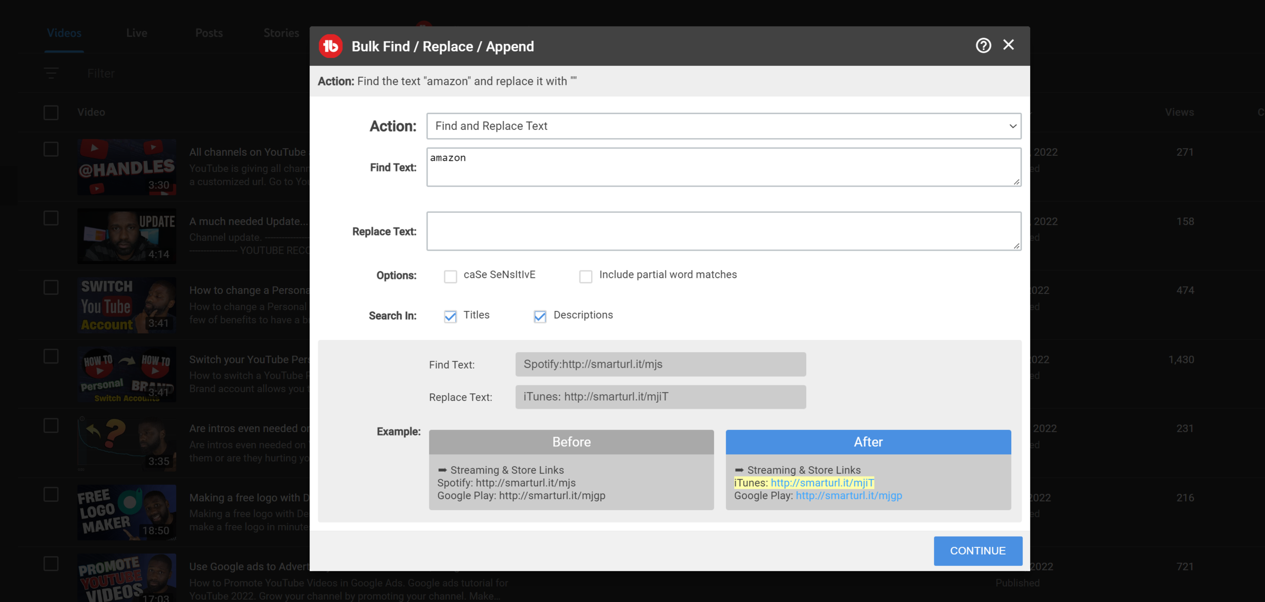Switch to the Live tab
This screenshot has width=1265, height=602.
pyautogui.click(x=137, y=33)
